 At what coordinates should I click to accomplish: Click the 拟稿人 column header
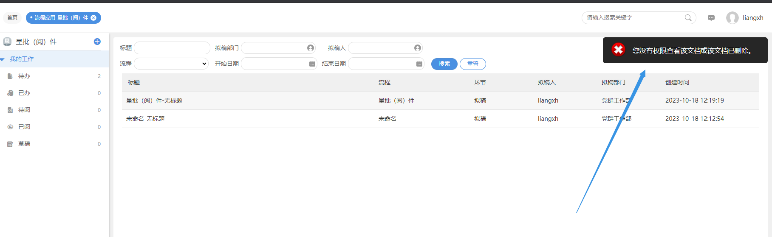[x=547, y=82]
